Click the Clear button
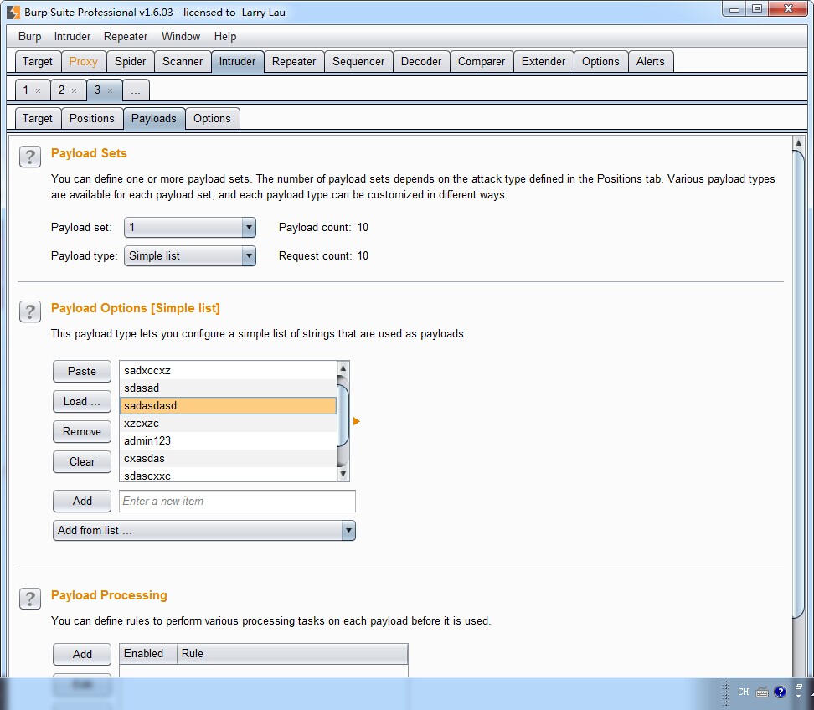This screenshot has width=814, height=710. (82, 461)
